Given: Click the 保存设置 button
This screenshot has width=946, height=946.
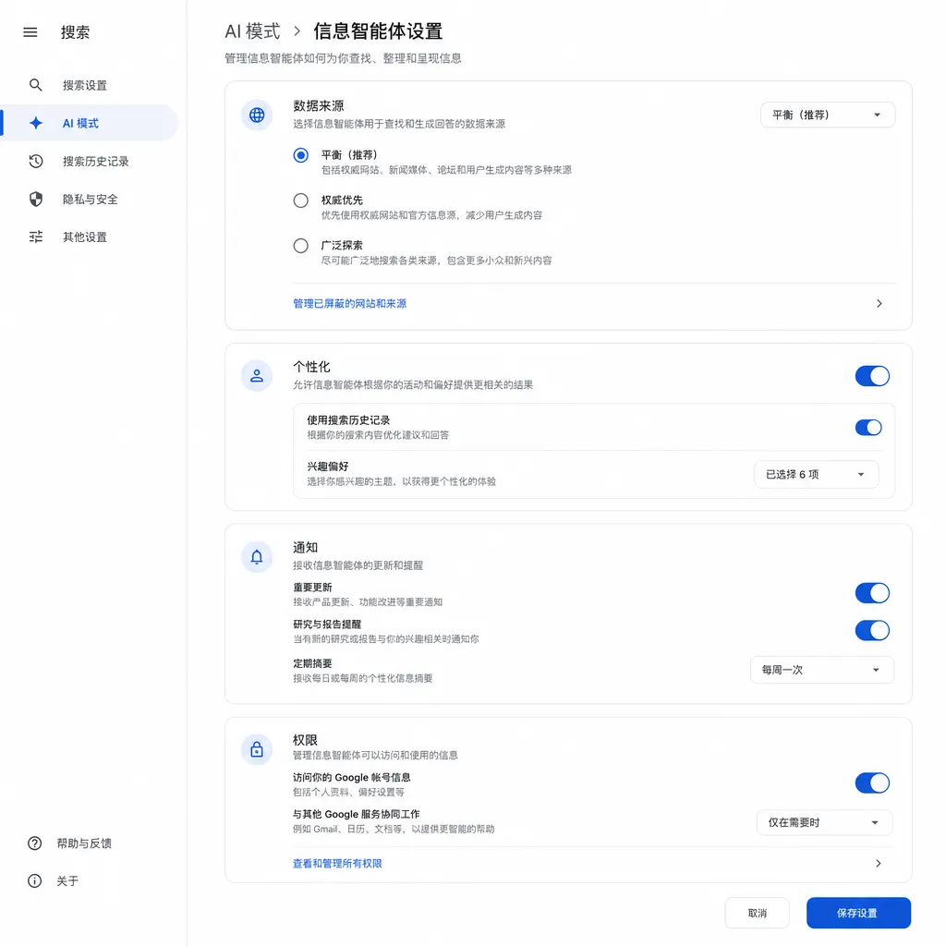Looking at the screenshot, I should pyautogui.click(x=858, y=913).
